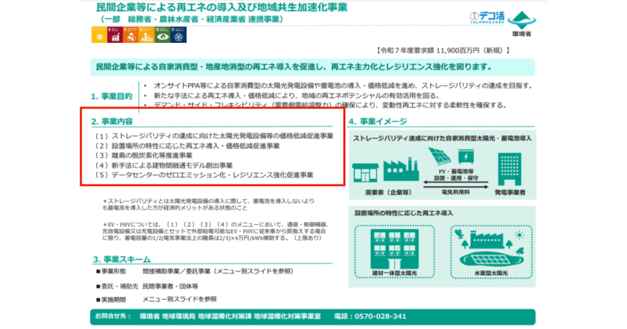Click the footer label 'お問合せ先：'
The image size is (627, 329).
pos(113,316)
